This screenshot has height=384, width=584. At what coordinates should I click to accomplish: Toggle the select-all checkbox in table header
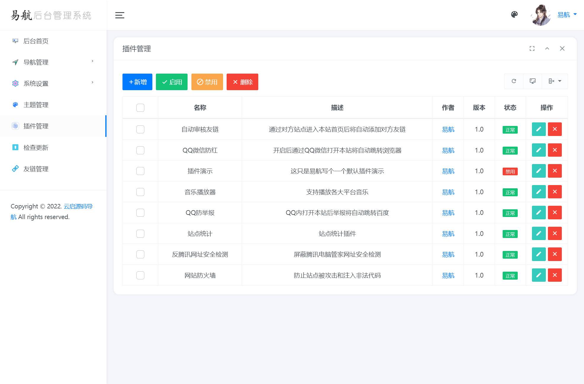[140, 108]
